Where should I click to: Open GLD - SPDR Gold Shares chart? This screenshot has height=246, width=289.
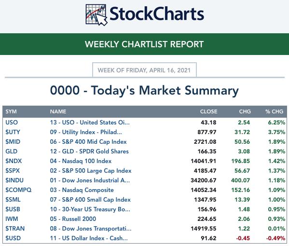[89, 151]
